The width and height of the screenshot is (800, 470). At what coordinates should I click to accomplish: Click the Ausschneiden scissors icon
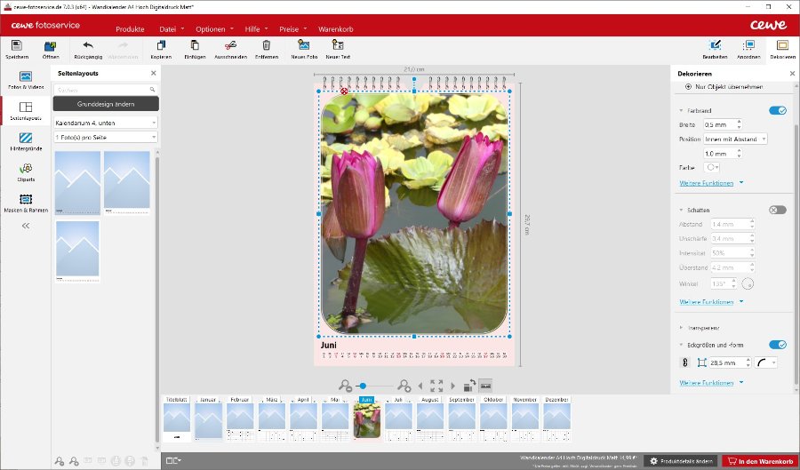pos(230,45)
